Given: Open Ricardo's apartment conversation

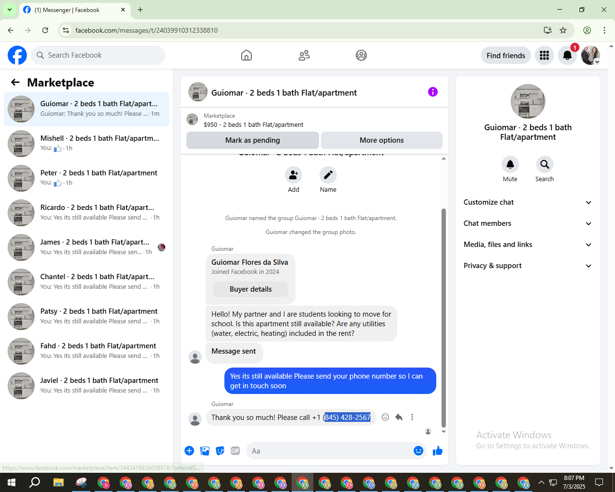Looking at the screenshot, I should coord(86,213).
